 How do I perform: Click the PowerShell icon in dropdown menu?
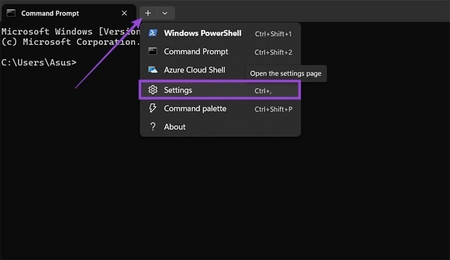click(152, 33)
